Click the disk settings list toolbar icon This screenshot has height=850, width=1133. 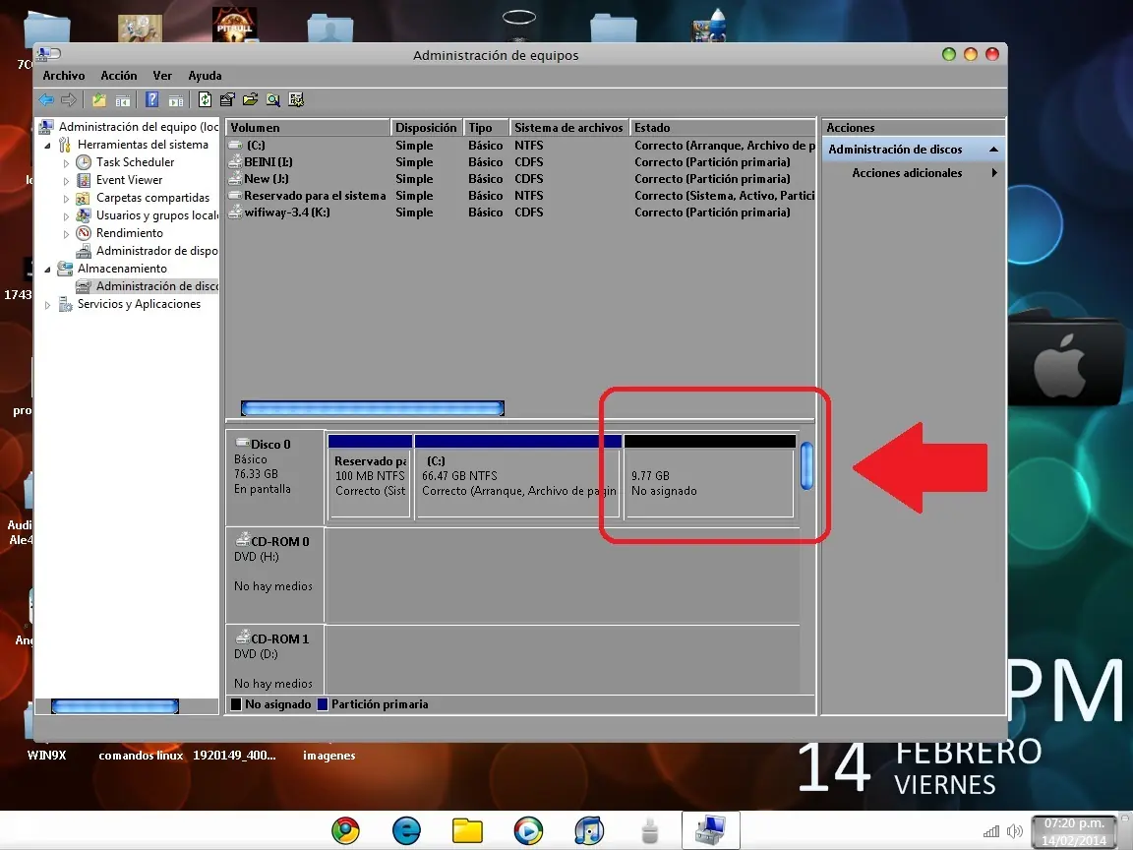tap(296, 99)
